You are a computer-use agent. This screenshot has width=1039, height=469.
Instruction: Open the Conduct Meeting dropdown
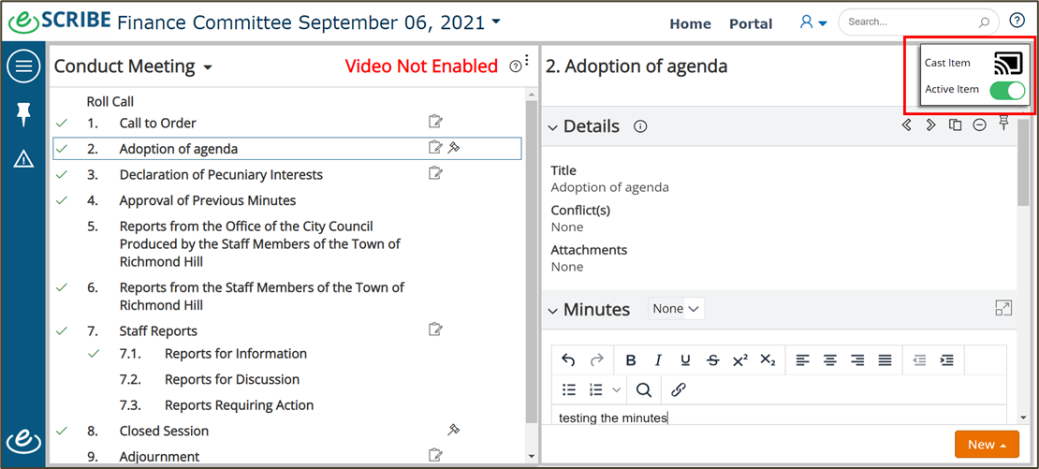pos(133,66)
